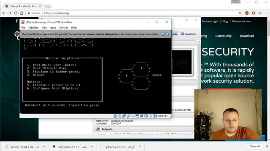
Task: Go back in Chrome
Action: [4, 13]
